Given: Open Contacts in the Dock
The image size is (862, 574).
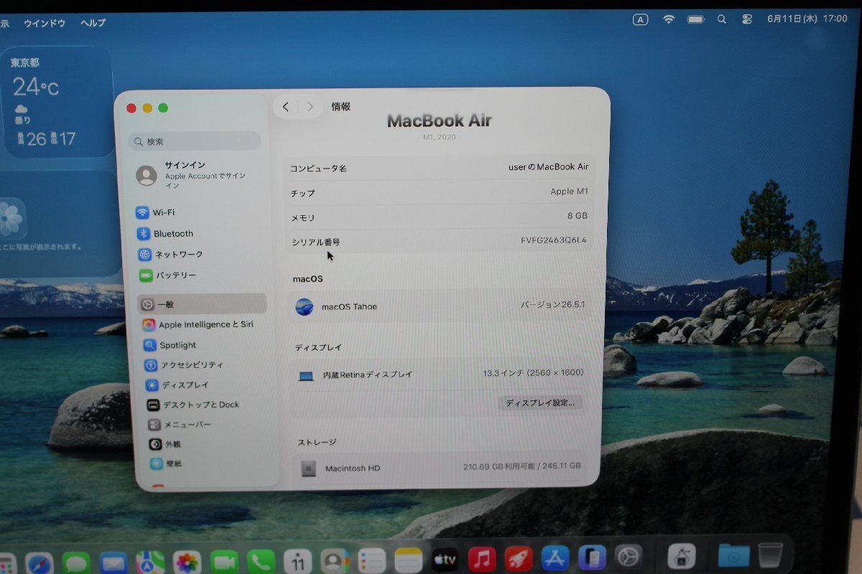Looking at the screenshot, I should [x=335, y=561].
